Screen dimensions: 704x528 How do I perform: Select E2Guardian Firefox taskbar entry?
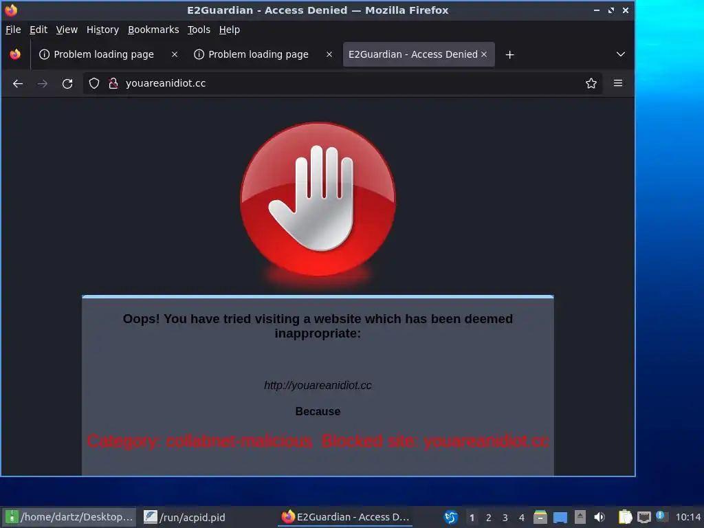345,517
